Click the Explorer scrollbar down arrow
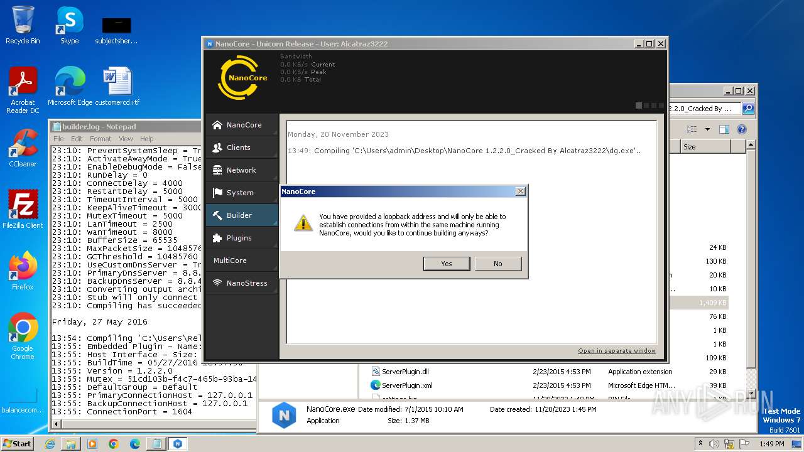804x452 pixels. tap(751, 394)
